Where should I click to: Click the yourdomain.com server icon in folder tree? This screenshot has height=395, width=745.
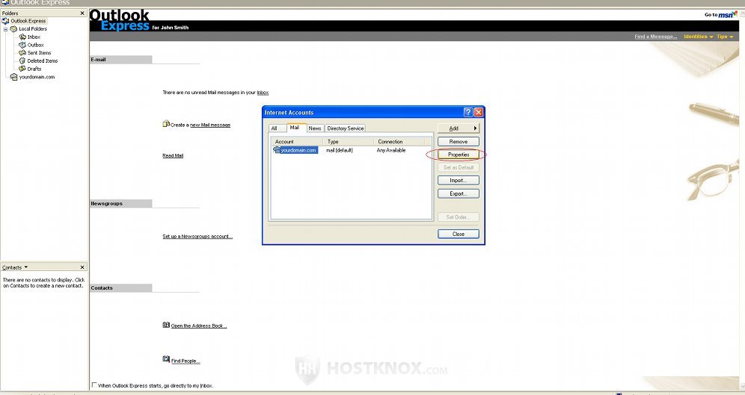pos(13,77)
